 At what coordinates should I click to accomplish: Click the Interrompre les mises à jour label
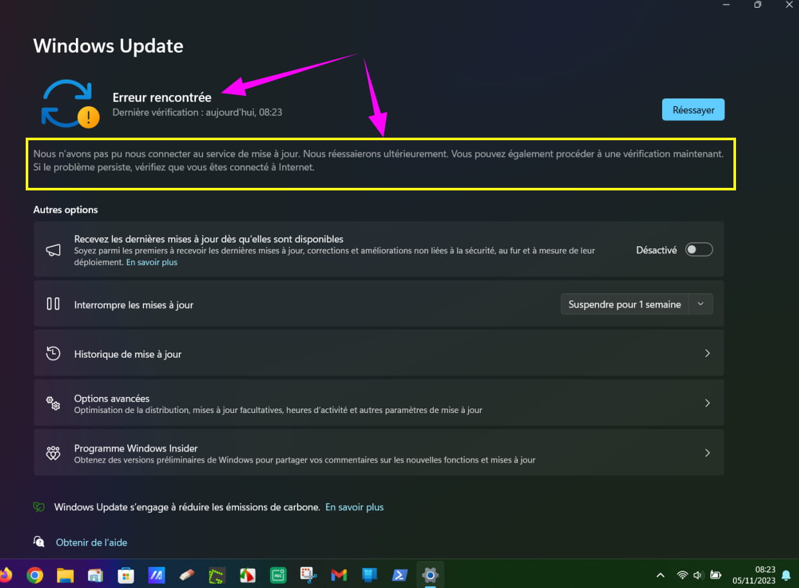point(134,305)
